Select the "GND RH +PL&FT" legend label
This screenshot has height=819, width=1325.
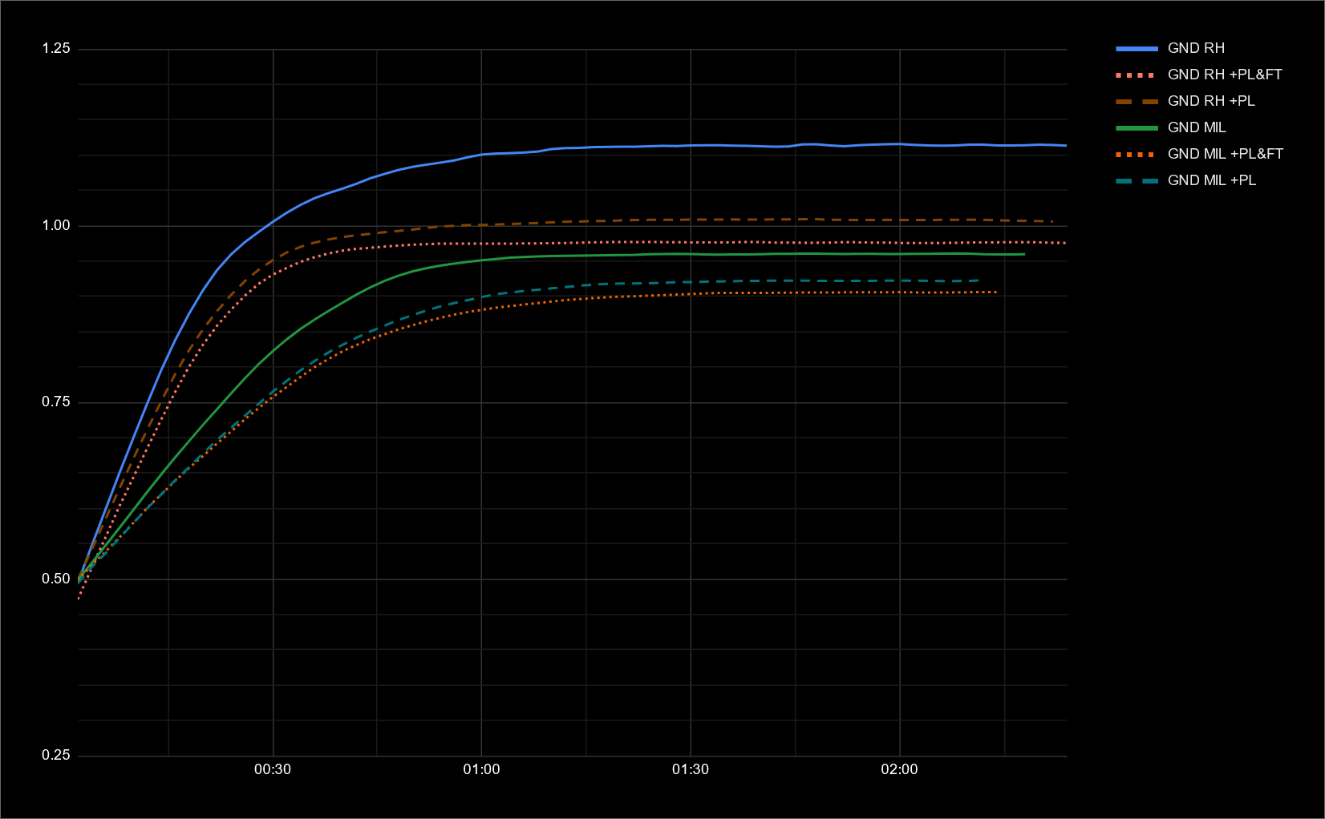(1225, 75)
